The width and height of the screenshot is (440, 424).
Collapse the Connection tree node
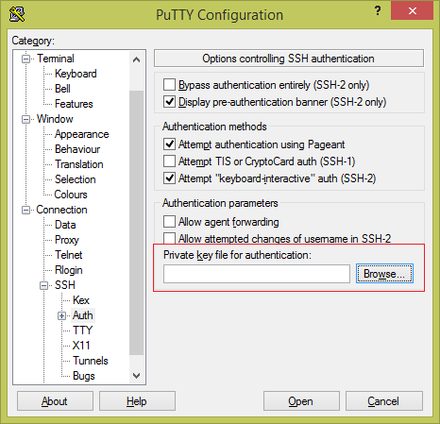coord(25,210)
